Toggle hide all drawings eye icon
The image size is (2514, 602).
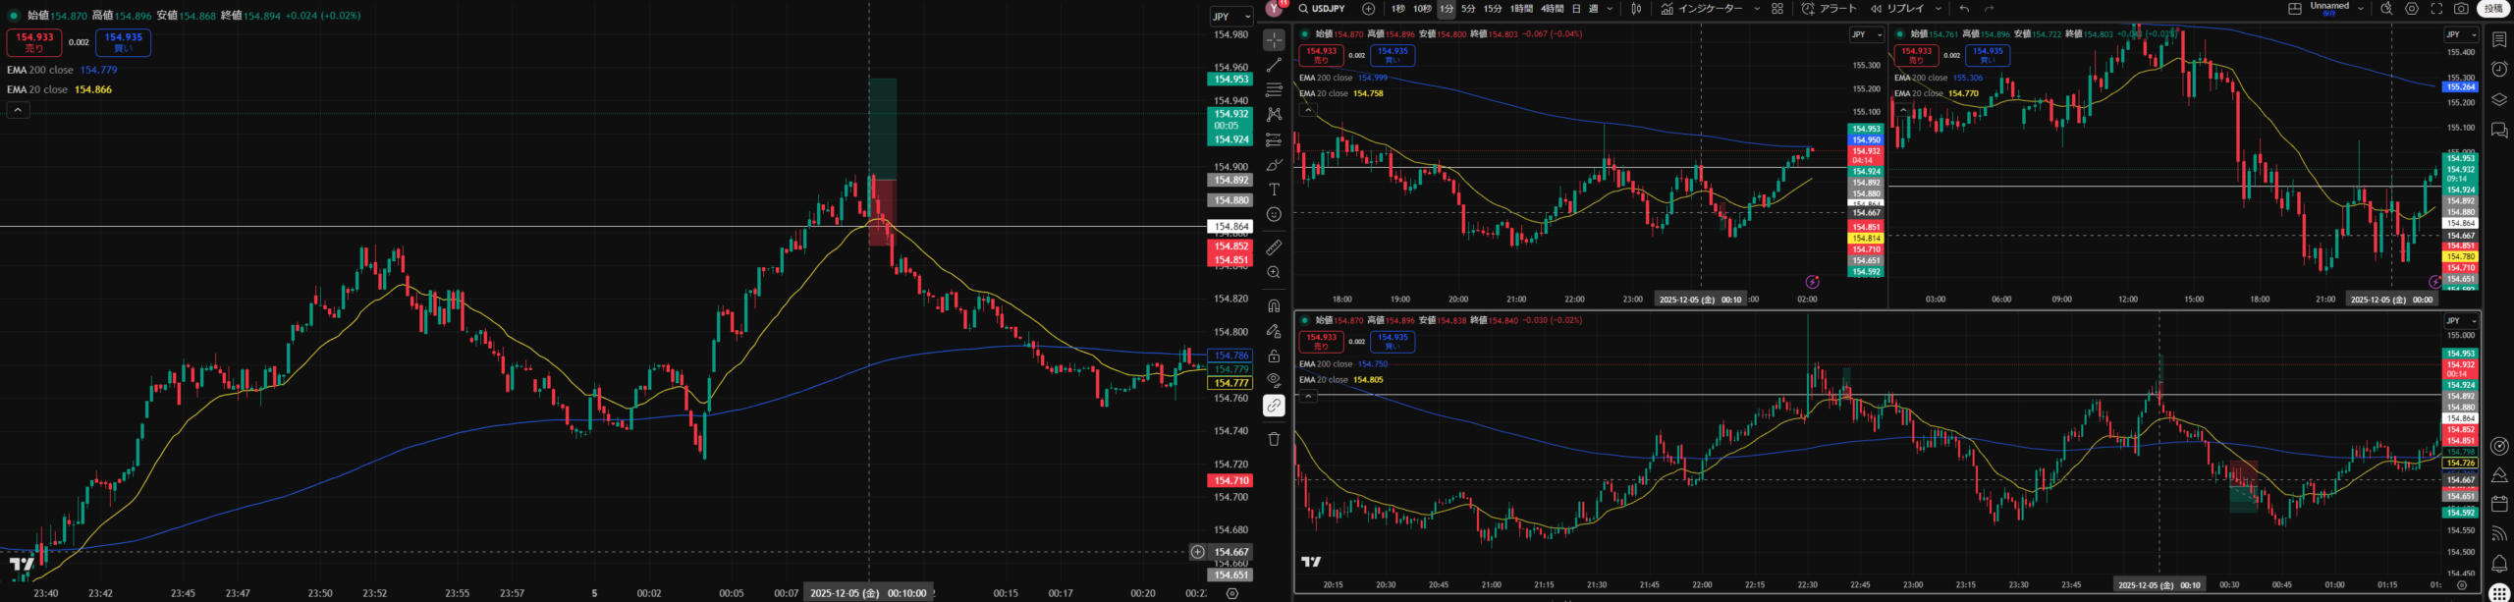pos(1274,380)
